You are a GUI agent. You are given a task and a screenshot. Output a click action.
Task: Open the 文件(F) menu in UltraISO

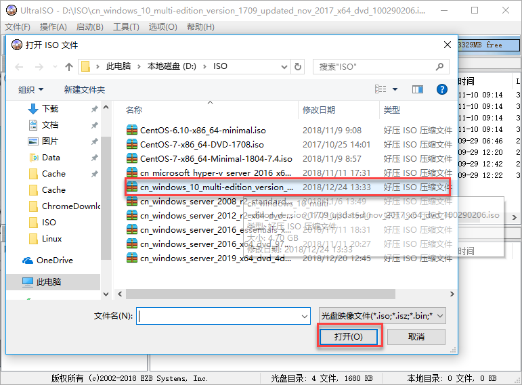18,26
